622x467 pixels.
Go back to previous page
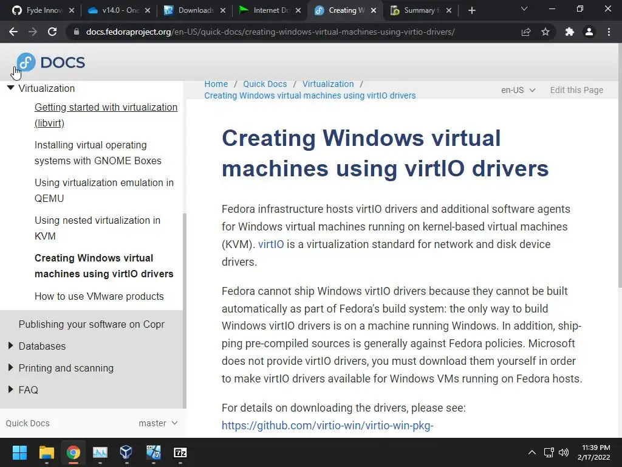pos(13,32)
